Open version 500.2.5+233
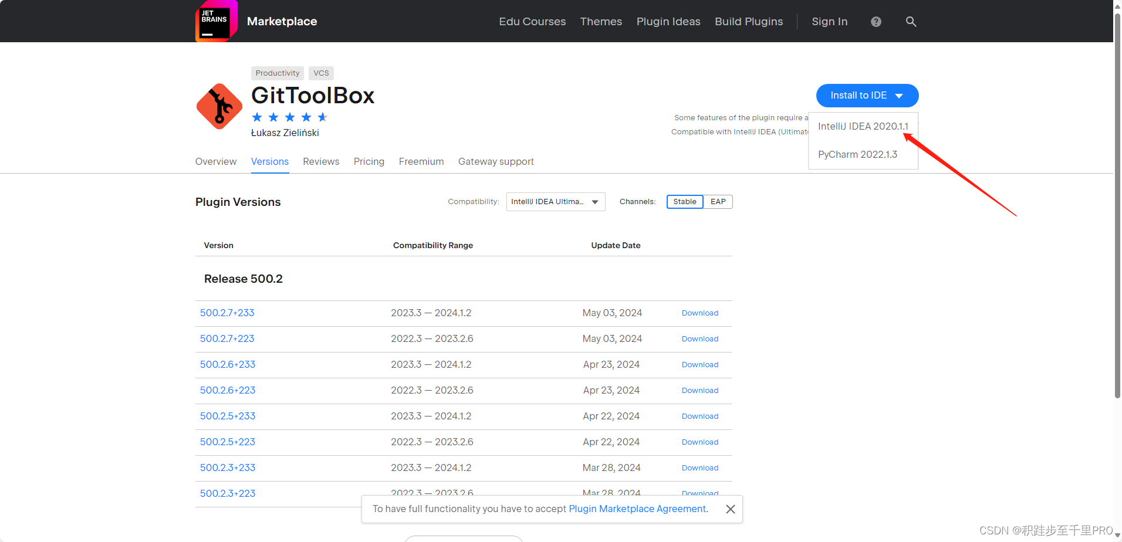Screen dimensions: 1122x542 coord(228,416)
